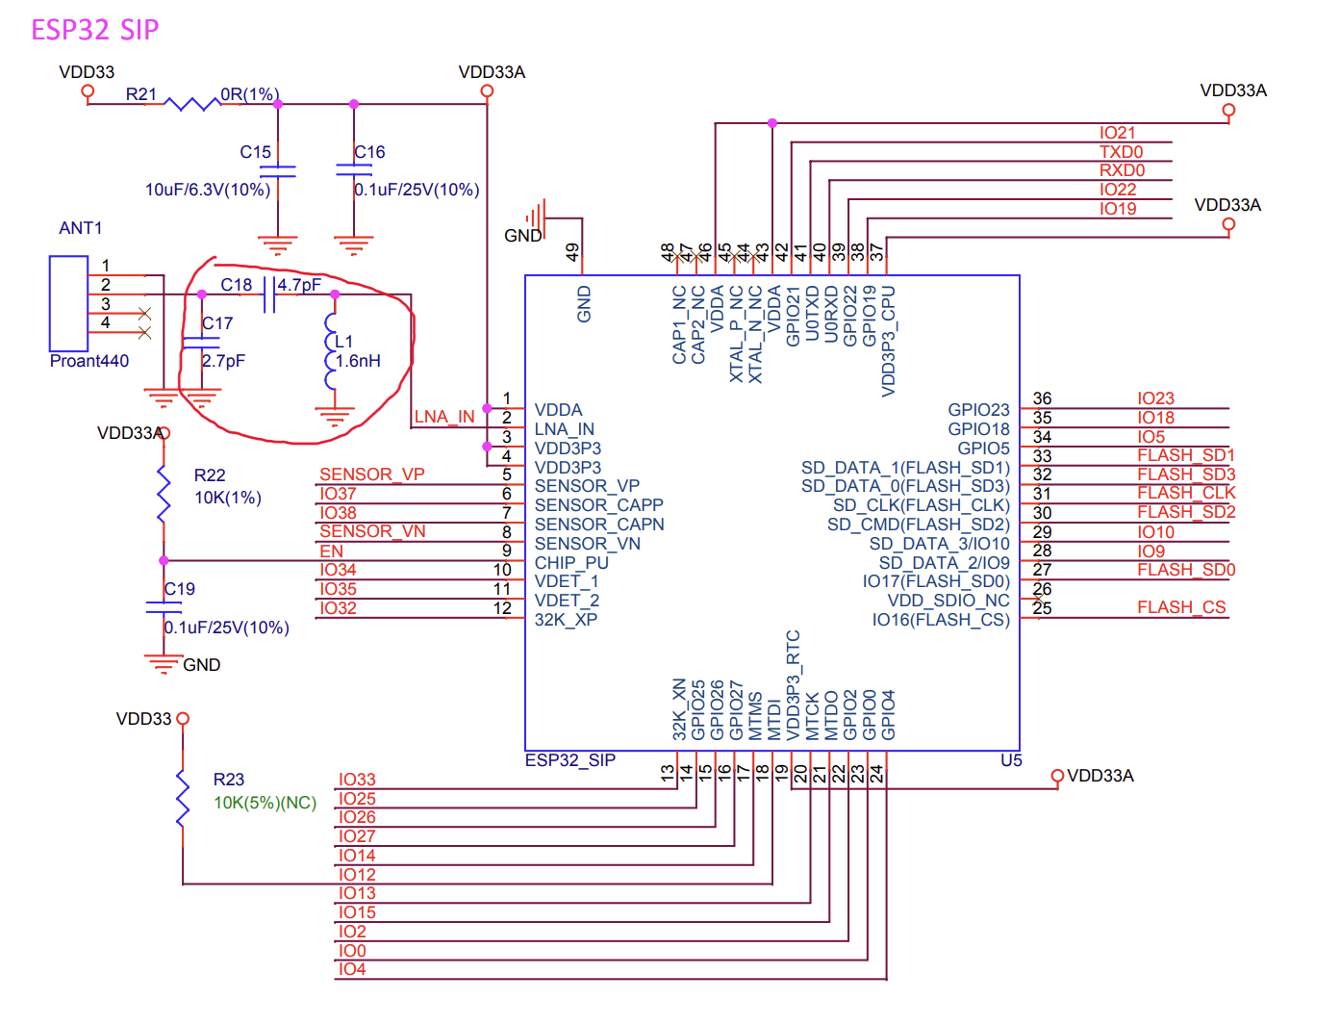The image size is (1340, 1025).
Task: Select the IO35 net label
Action: pos(338,589)
